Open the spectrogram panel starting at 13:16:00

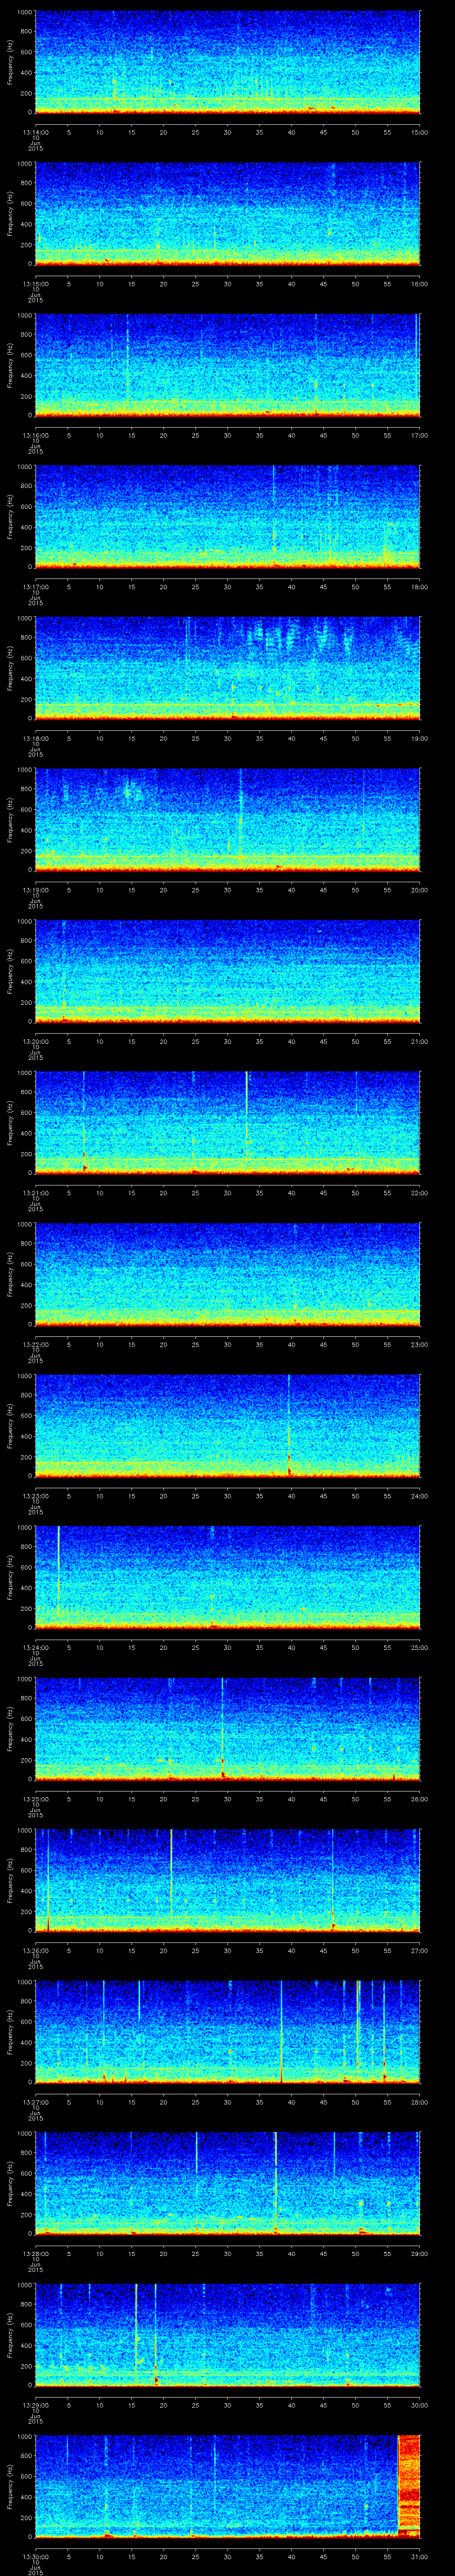point(228,366)
